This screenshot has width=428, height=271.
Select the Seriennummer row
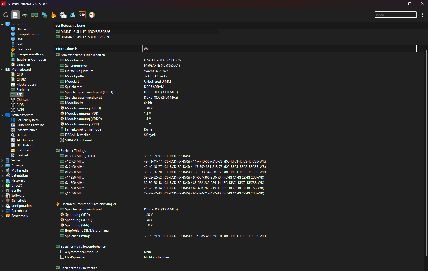(239, 66)
